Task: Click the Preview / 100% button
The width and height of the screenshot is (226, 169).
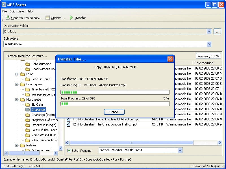Action: (208, 56)
